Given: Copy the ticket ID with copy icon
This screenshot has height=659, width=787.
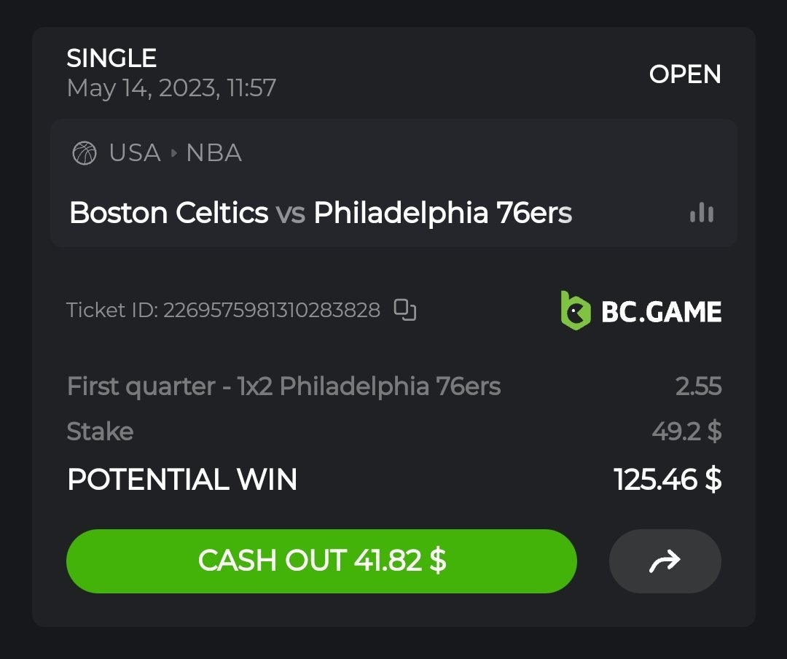Looking at the screenshot, I should click(405, 310).
